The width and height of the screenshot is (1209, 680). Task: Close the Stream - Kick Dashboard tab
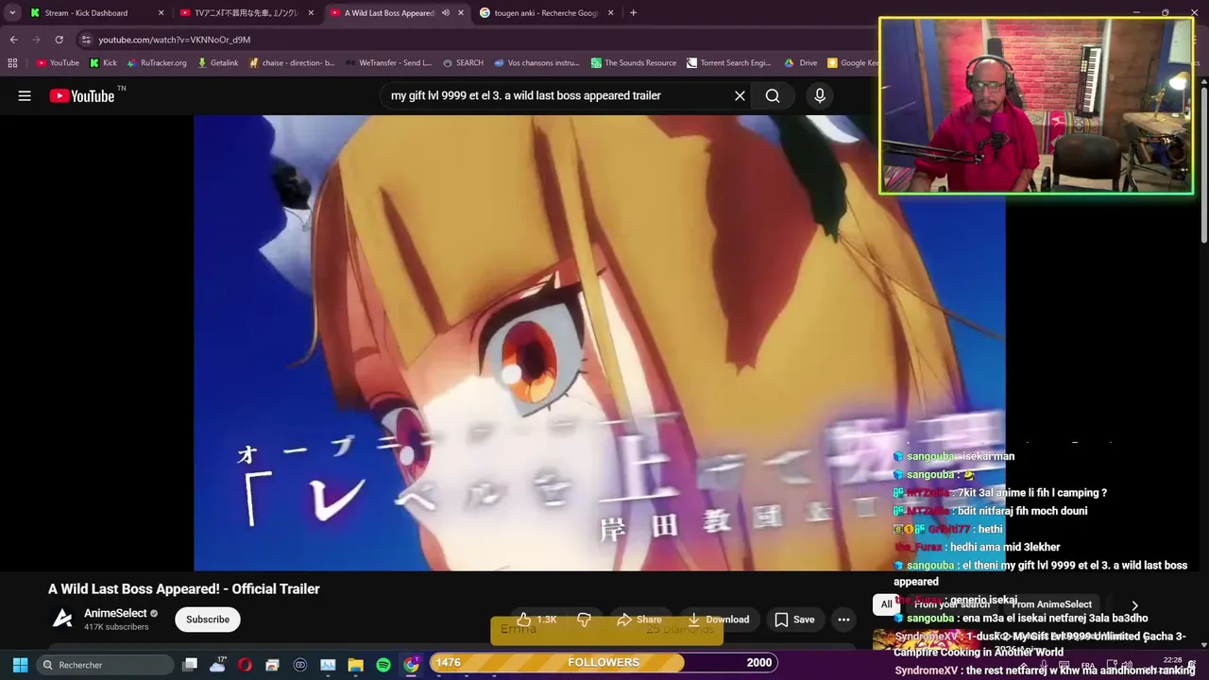[x=161, y=13]
